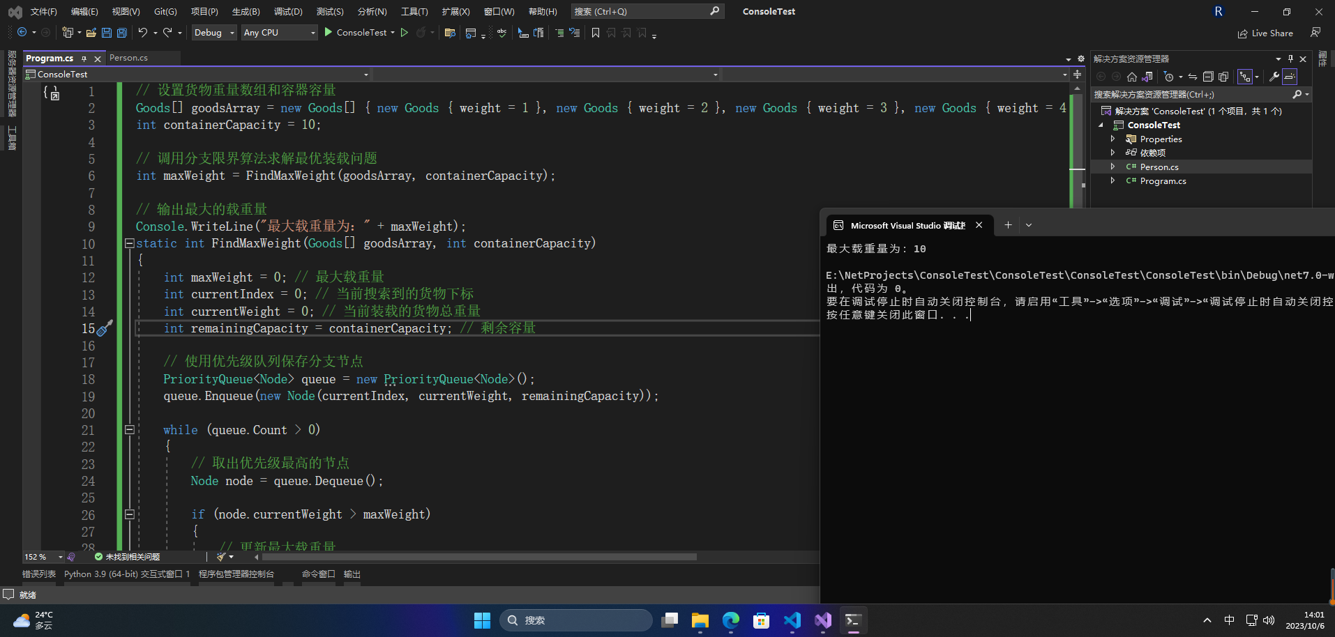Image resolution: width=1335 pixels, height=637 pixels.
Task: Select Program.cs in Solution Explorer
Action: tap(1163, 181)
